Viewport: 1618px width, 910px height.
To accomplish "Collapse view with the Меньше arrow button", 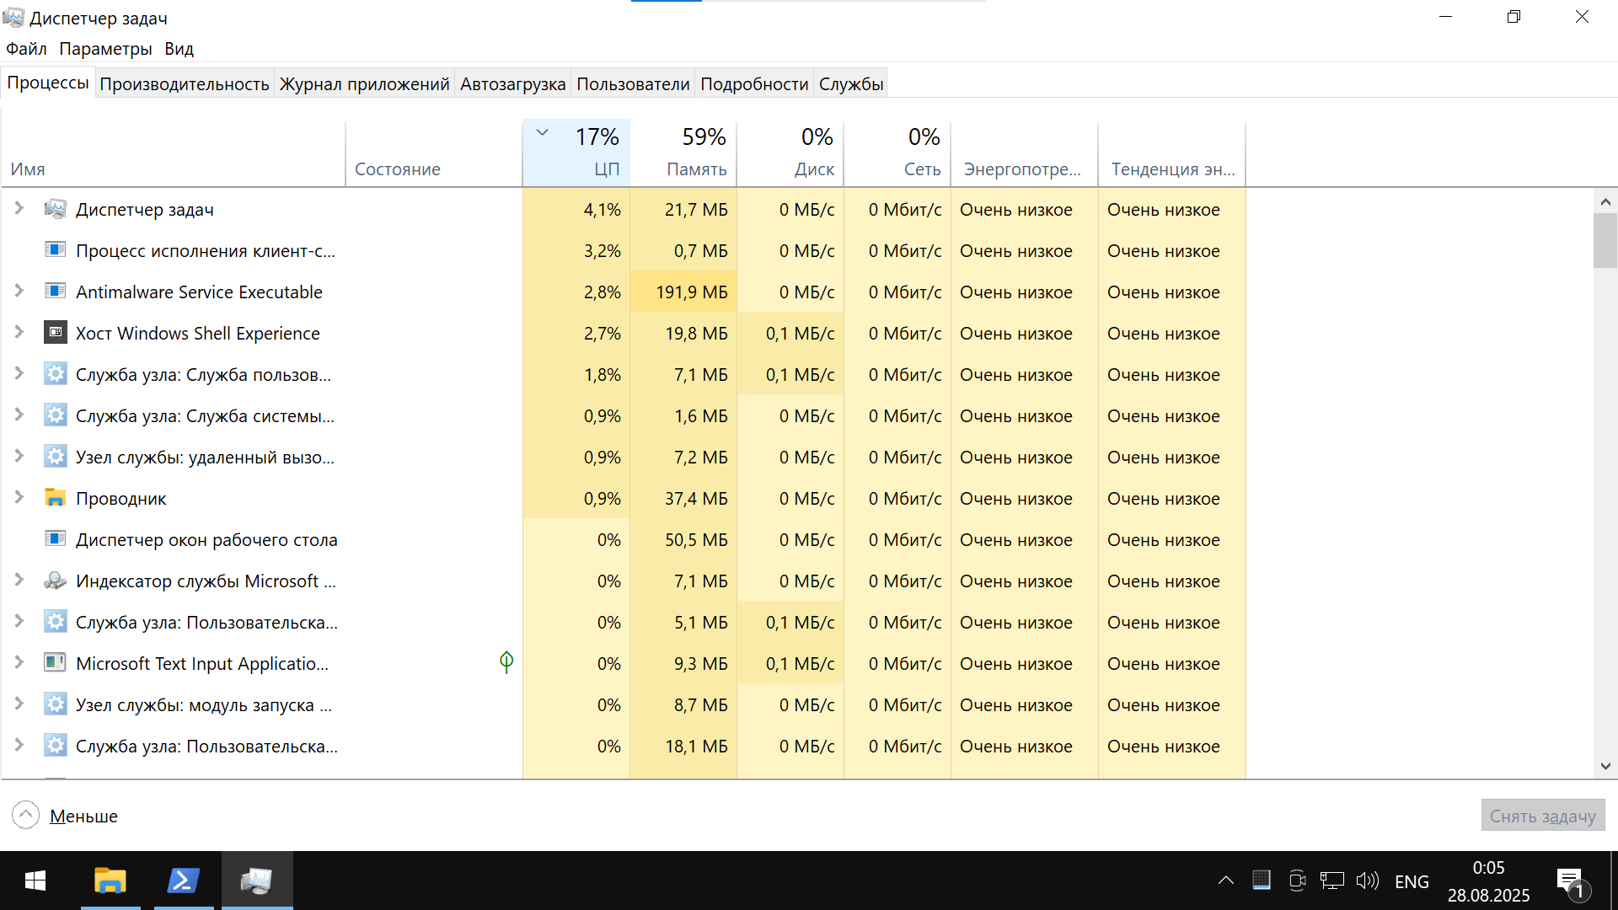I will click(x=26, y=816).
